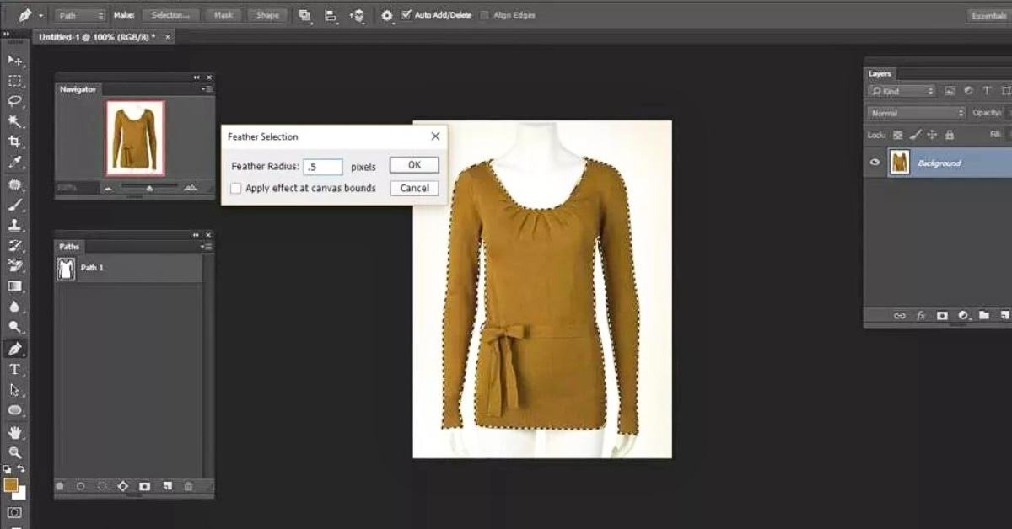Viewport: 1012px width, 529px height.
Task: Select the Hand tool
Action: click(14, 431)
